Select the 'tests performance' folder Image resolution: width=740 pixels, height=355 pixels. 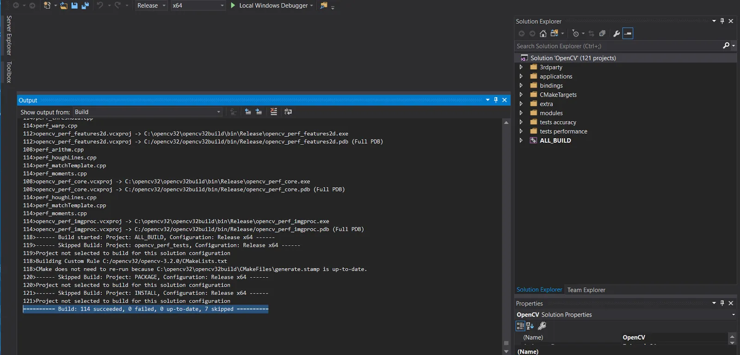pos(563,131)
